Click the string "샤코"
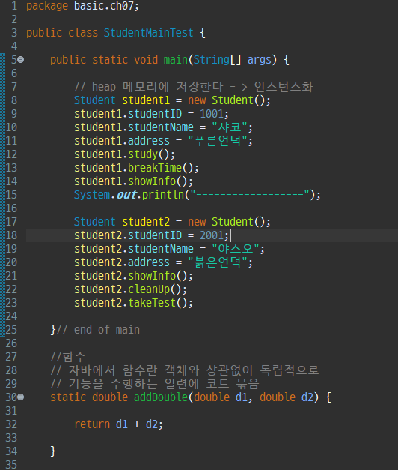 [229, 127]
